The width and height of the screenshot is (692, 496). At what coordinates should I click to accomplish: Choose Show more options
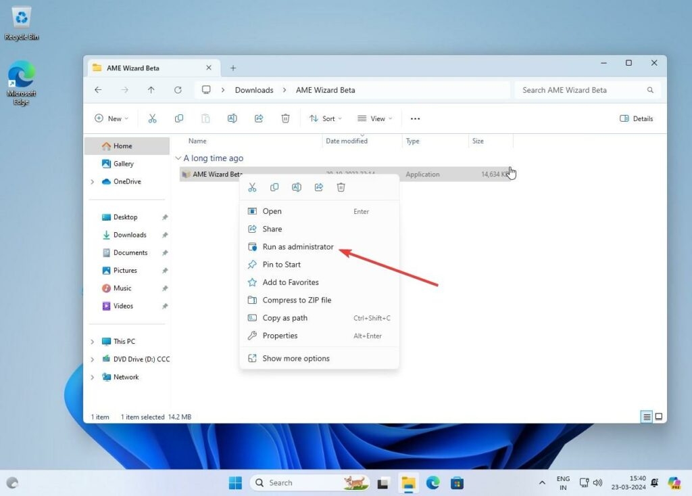pos(295,359)
